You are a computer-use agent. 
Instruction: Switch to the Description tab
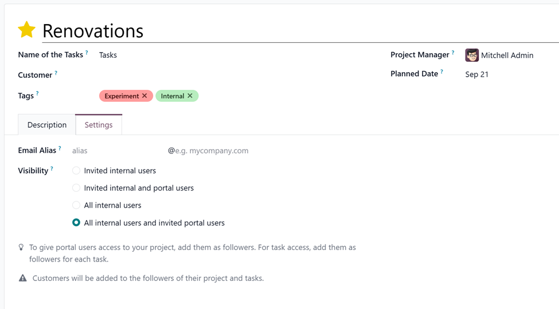(x=47, y=125)
